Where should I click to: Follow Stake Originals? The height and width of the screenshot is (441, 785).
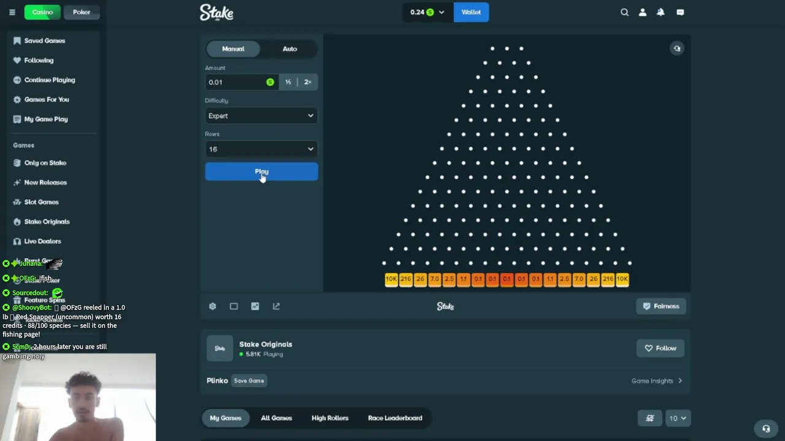(660, 349)
